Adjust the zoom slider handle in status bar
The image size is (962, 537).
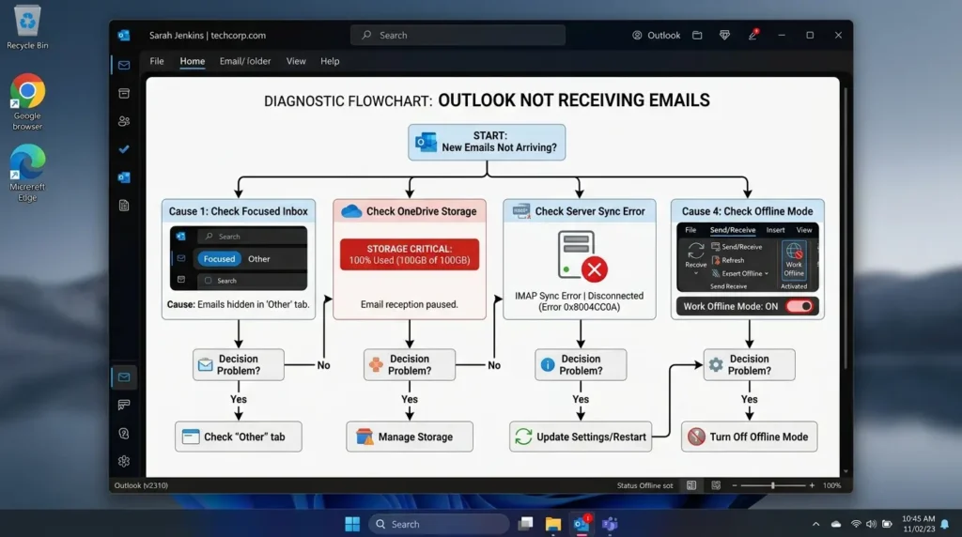click(772, 485)
